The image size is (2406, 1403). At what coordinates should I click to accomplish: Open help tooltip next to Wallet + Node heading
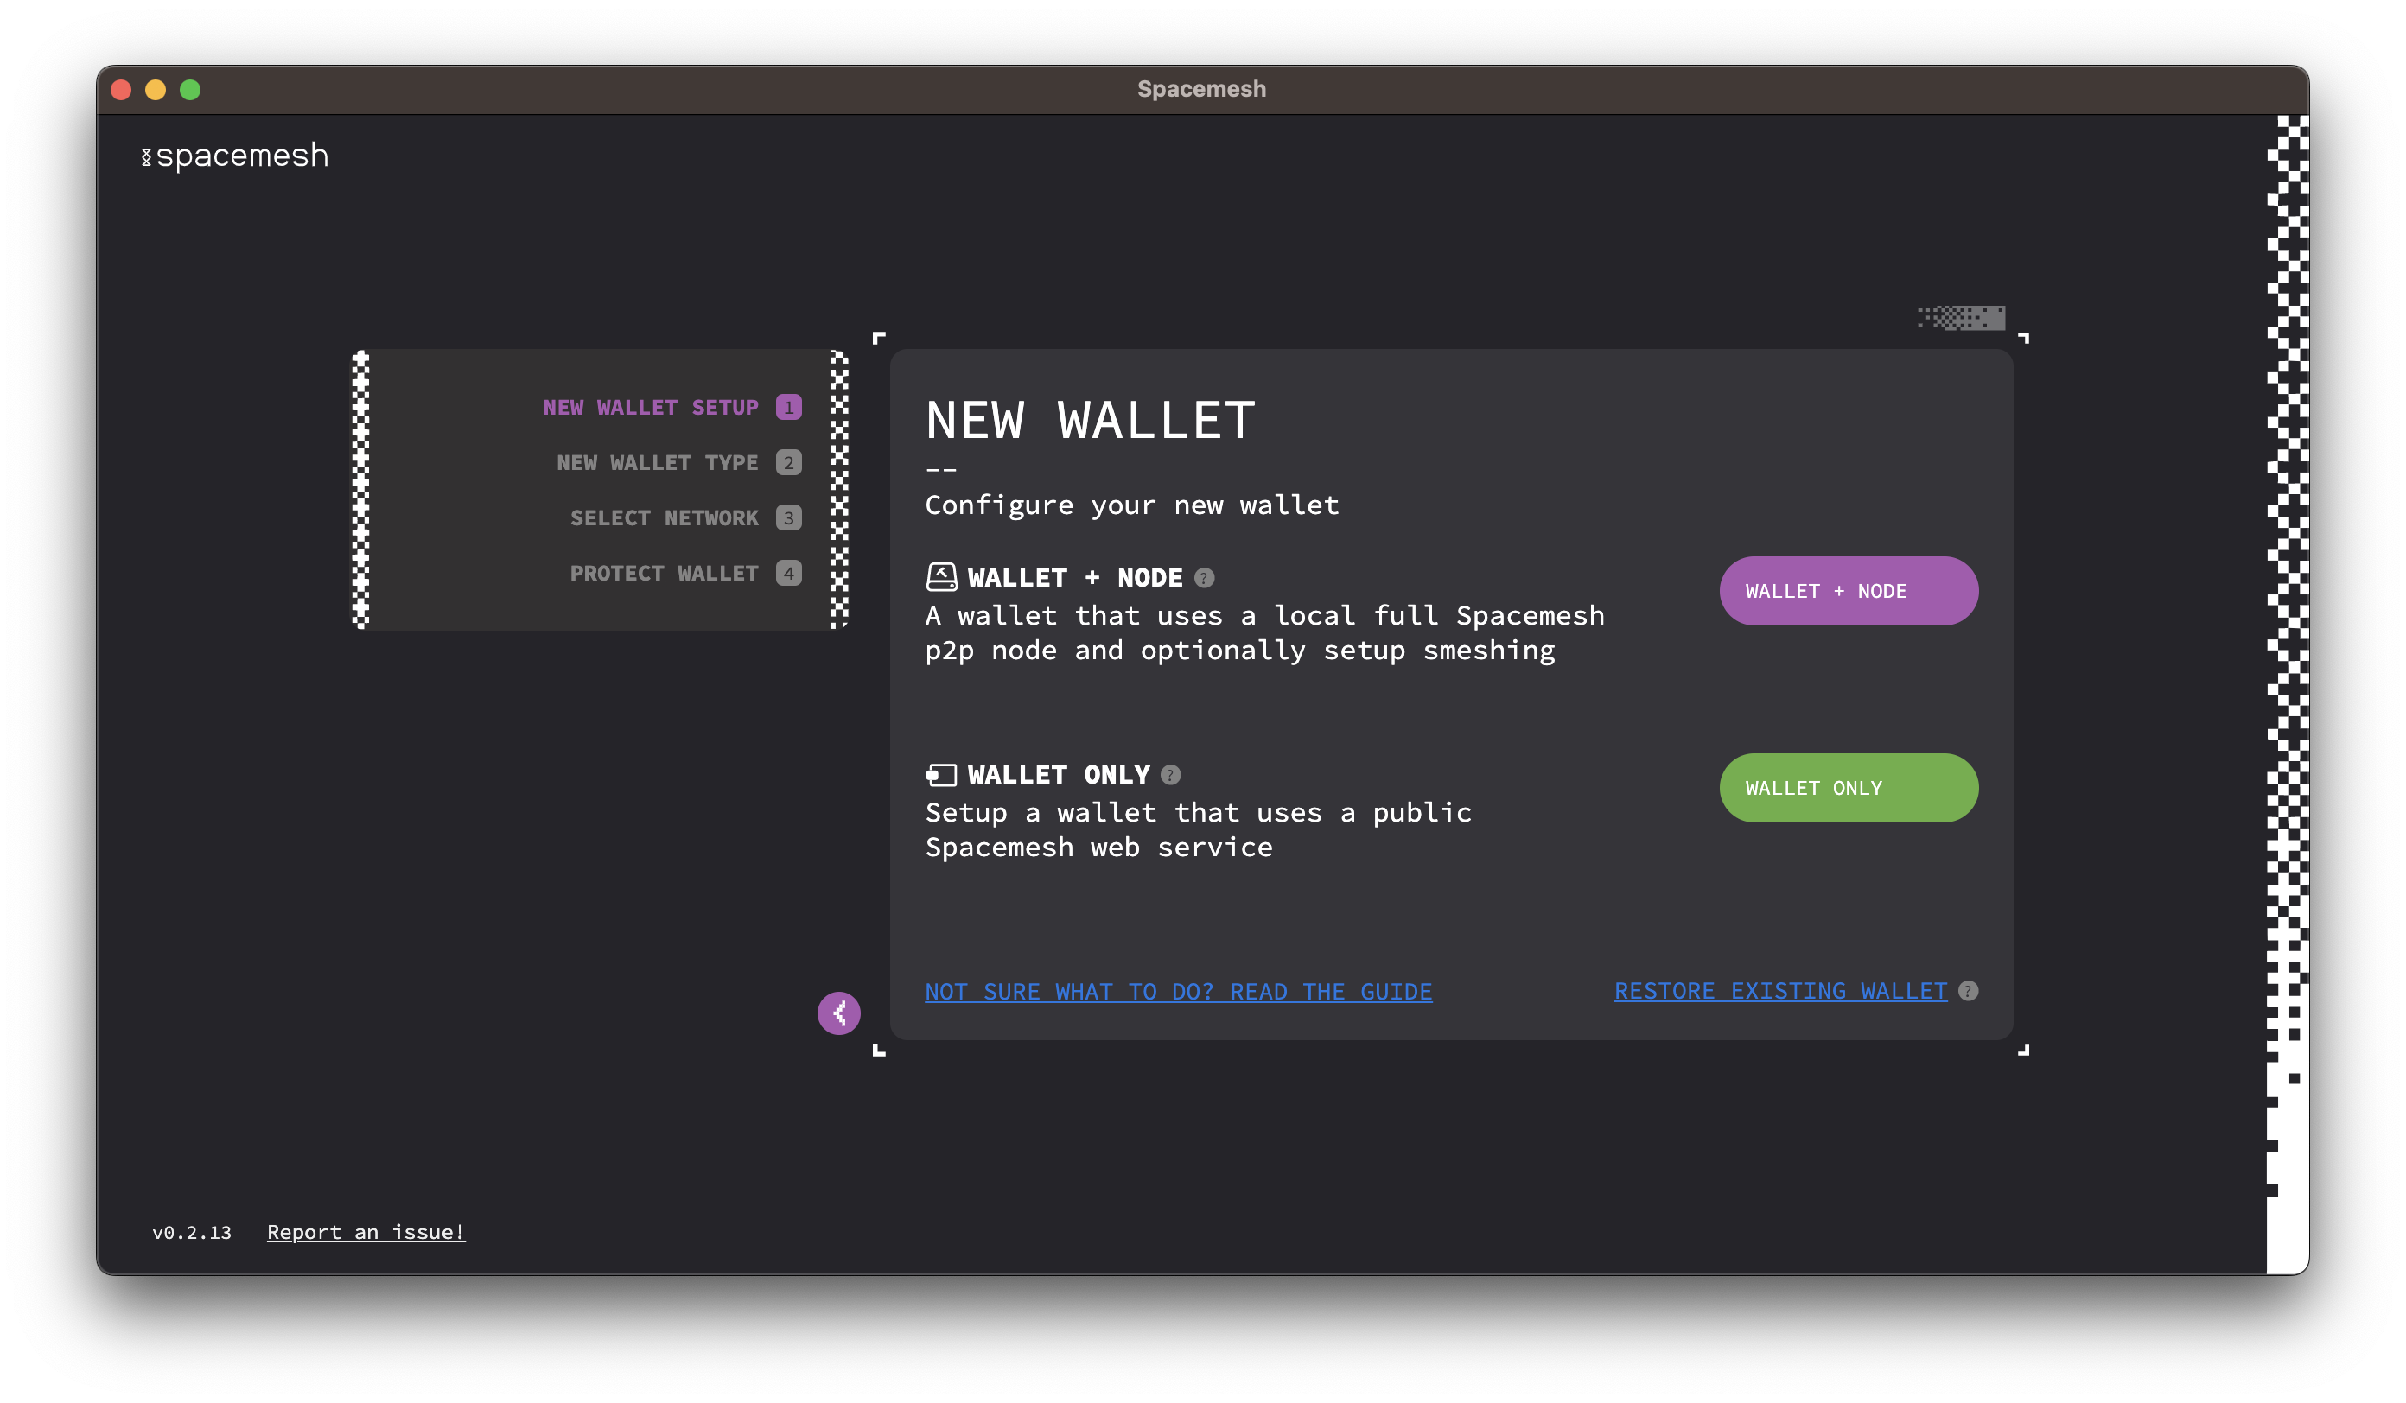point(1205,577)
